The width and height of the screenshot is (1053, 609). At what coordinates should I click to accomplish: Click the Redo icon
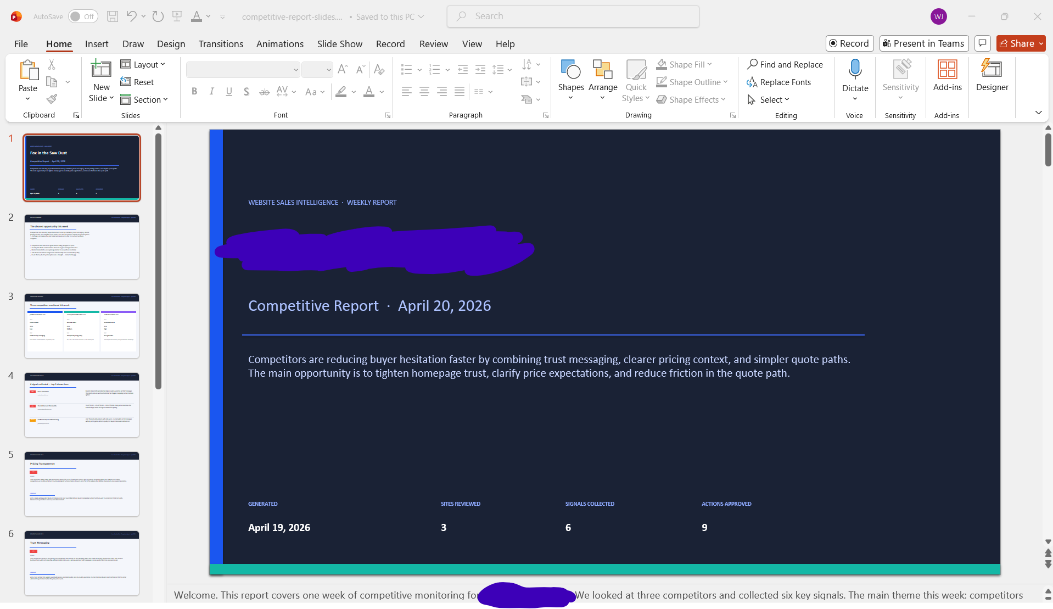(158, 16)
